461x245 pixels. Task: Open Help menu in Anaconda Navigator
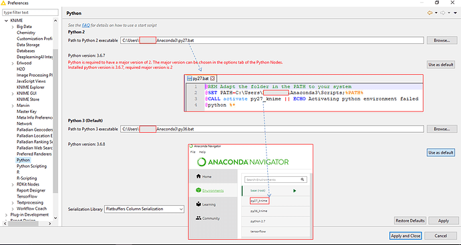pyautogui.click(x=202, y=152)
